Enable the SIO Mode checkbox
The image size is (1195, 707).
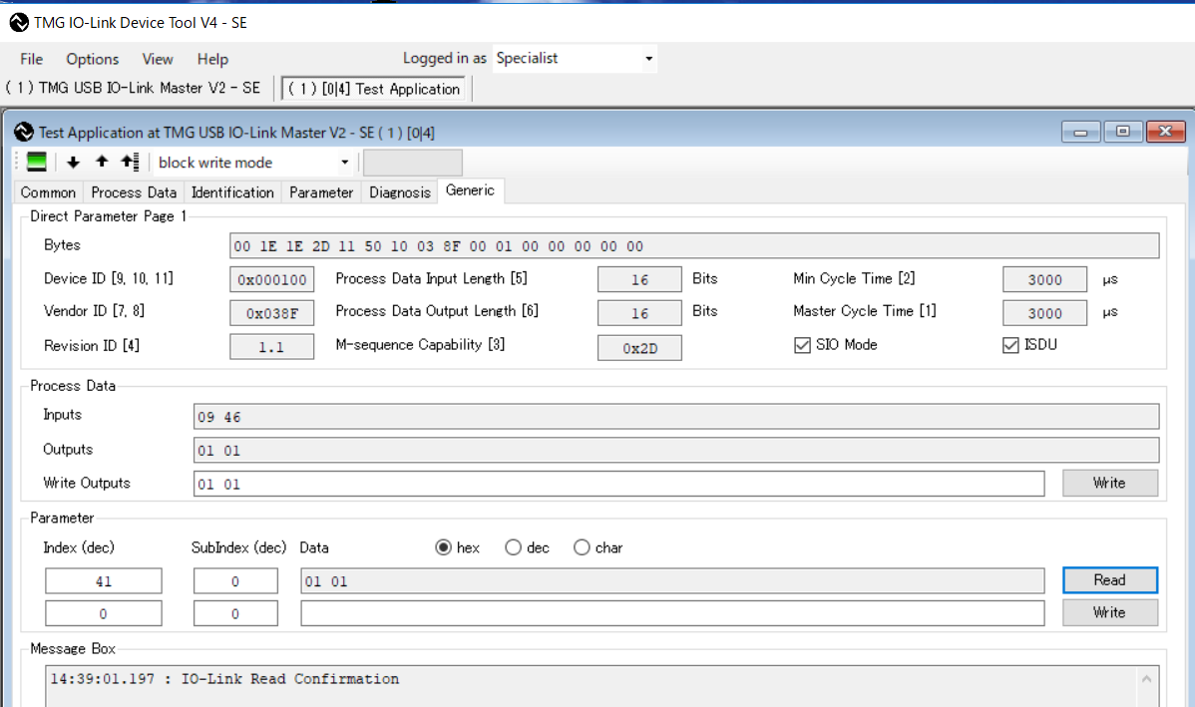802,345
